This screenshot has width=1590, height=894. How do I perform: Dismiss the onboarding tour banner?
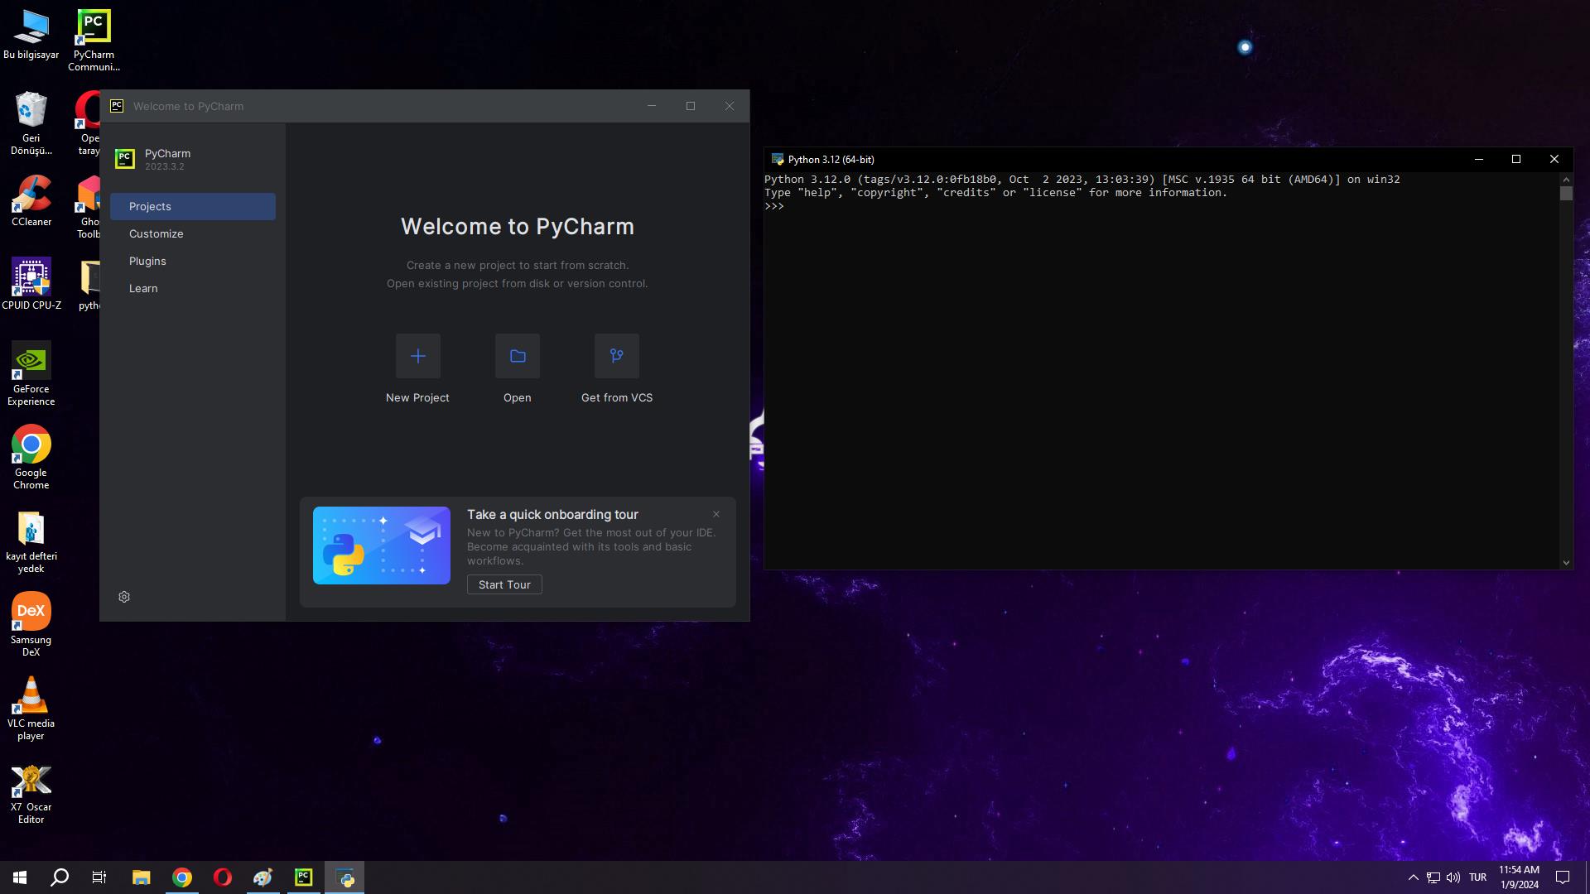coord(716,514)
